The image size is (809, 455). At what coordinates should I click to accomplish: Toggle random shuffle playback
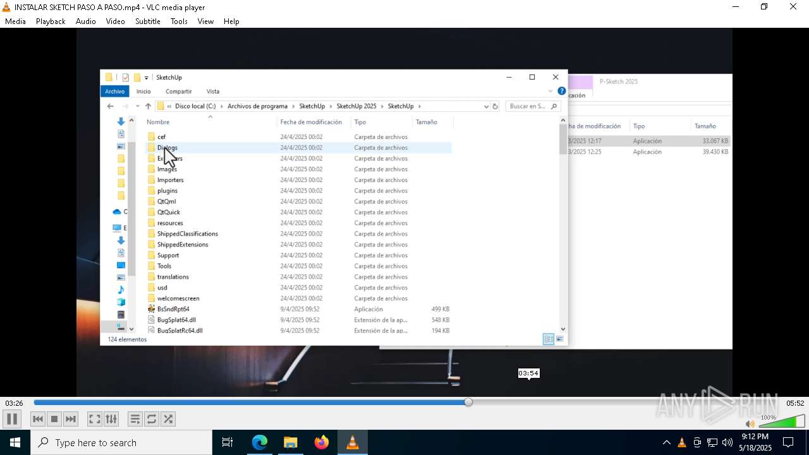pos(168,419)
